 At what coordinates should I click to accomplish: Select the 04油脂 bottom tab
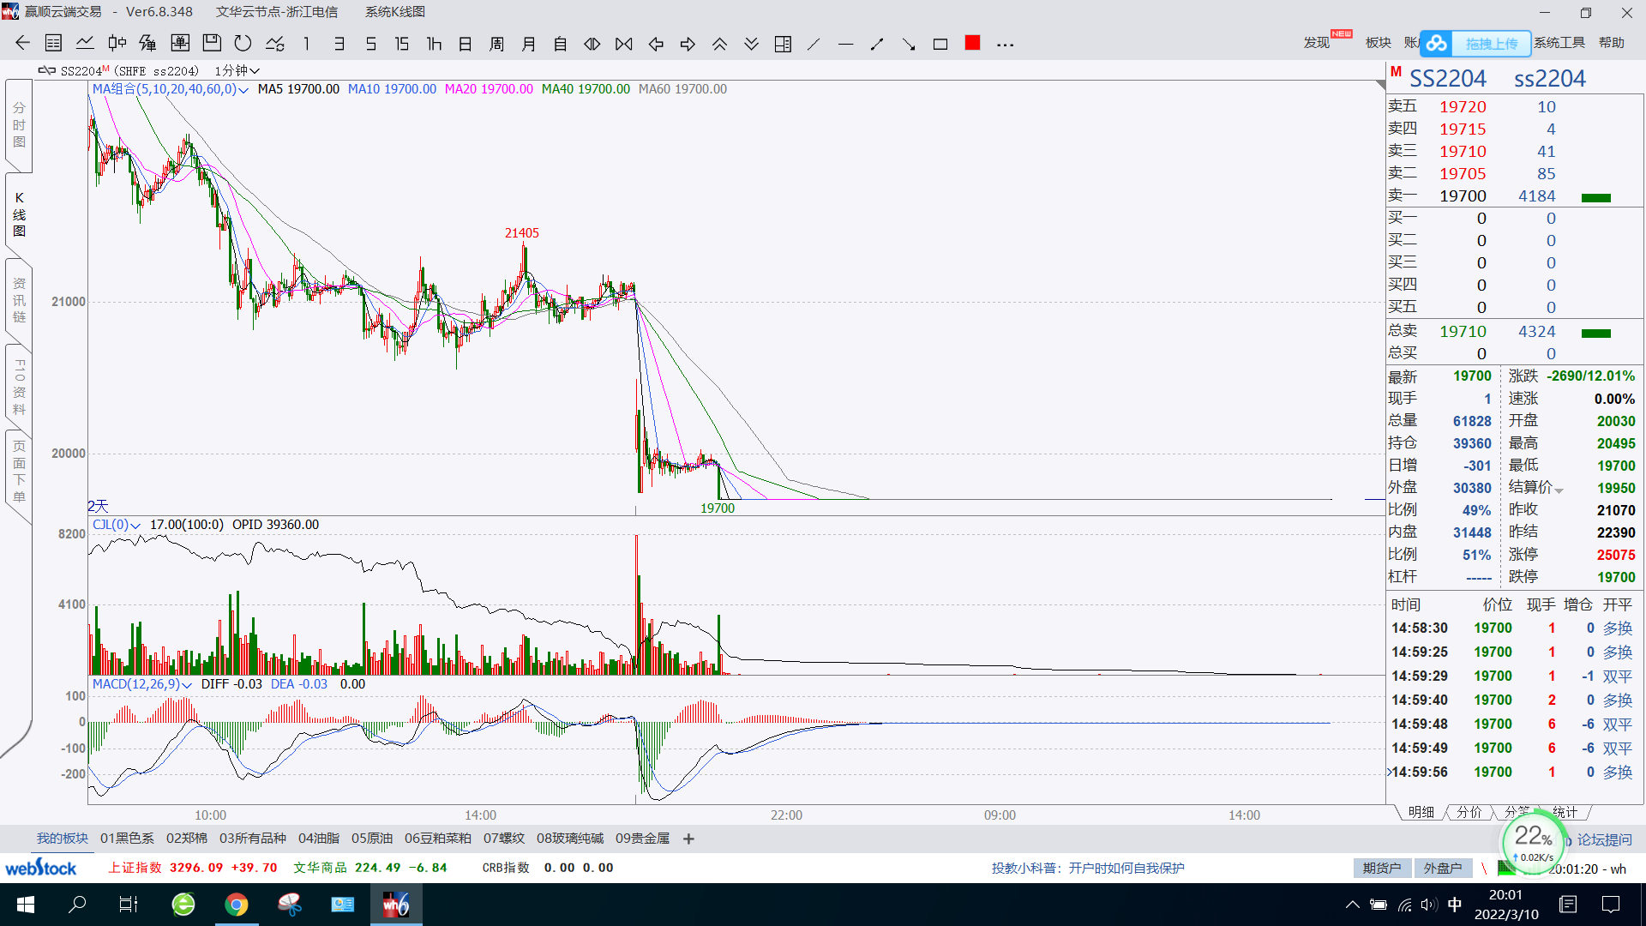click(318, 839)
